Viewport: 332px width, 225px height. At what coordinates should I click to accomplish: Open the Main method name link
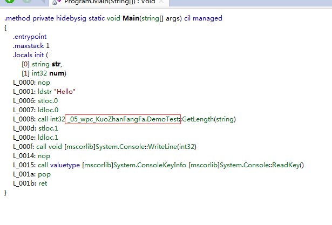(x=131, y=18)
